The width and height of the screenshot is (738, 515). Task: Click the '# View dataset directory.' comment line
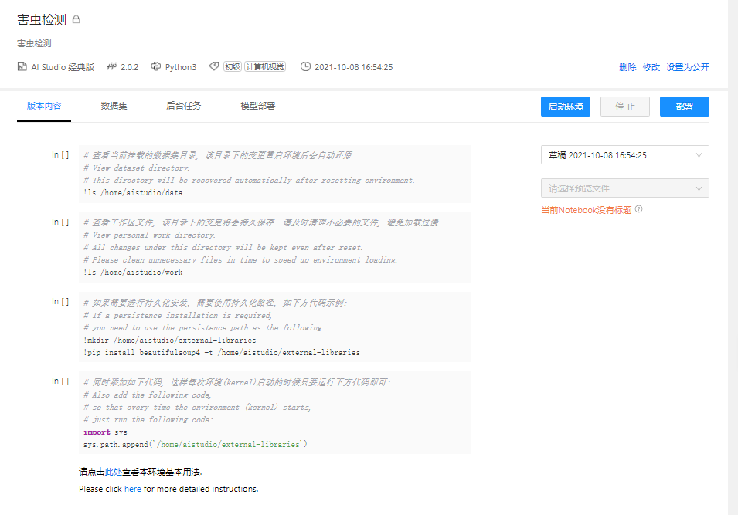[x=137, y=168]
